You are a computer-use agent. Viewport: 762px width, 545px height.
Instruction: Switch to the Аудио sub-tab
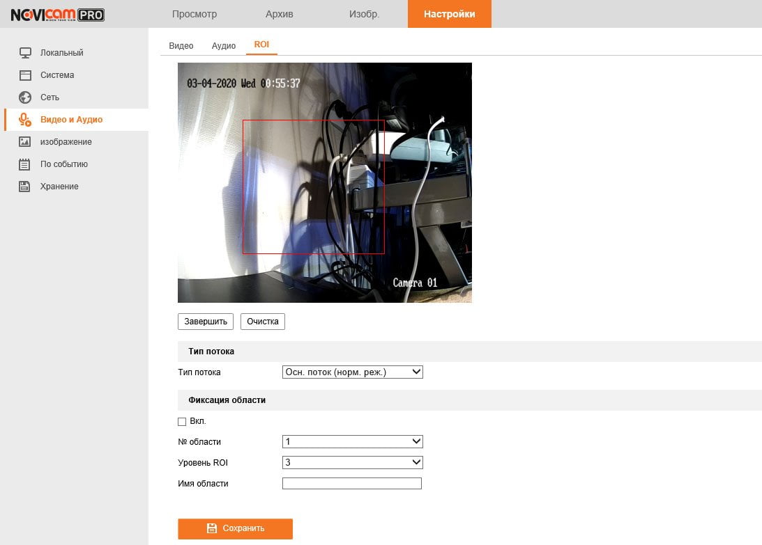pyautogui.click(x=224, y=46)
